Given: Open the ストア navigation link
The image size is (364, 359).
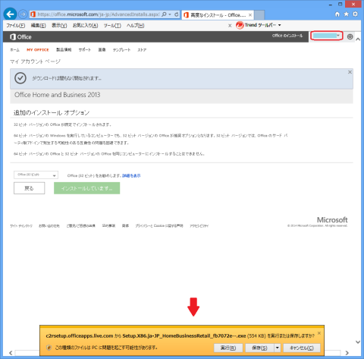Looking at the screenshot, I should 142,50.
